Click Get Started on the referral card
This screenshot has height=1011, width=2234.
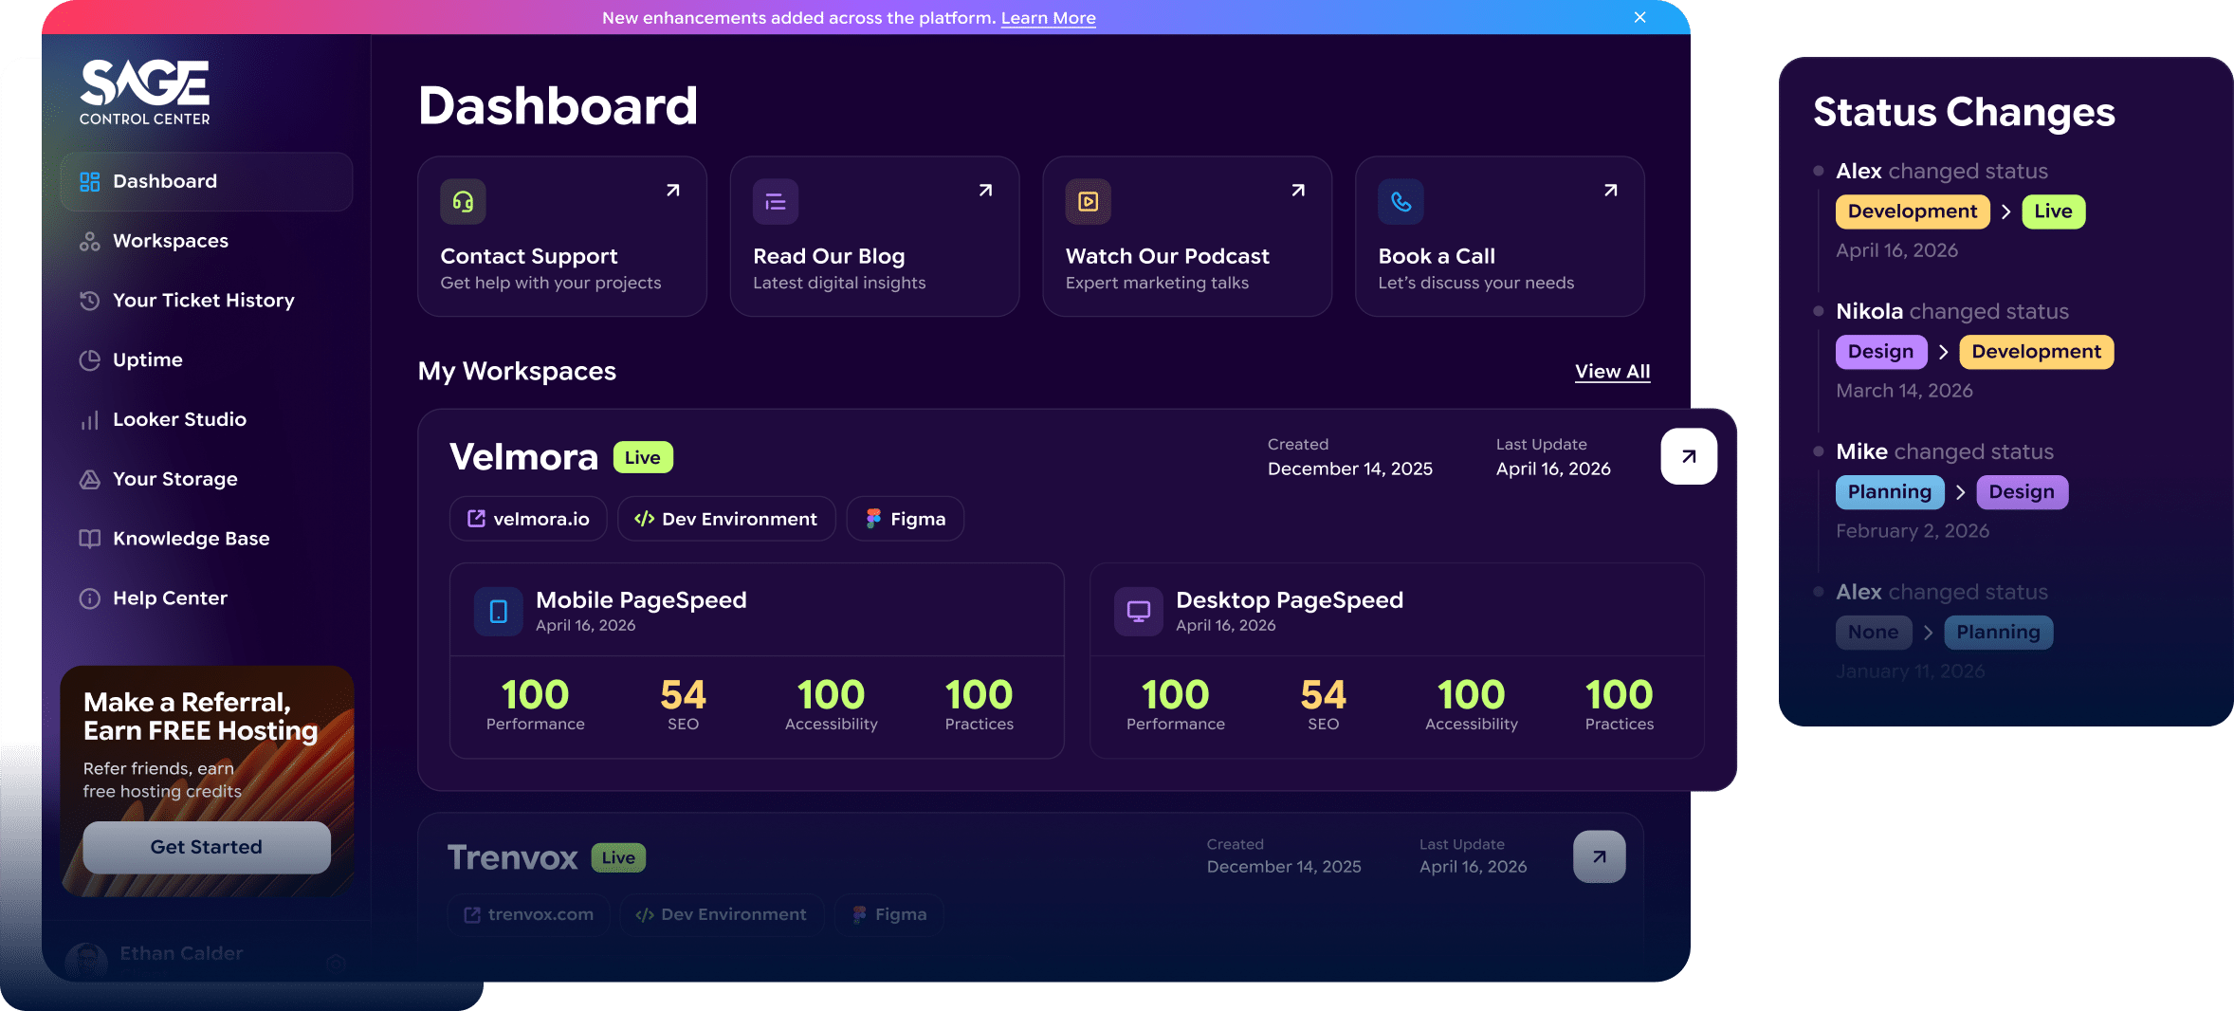pos(207,847)
